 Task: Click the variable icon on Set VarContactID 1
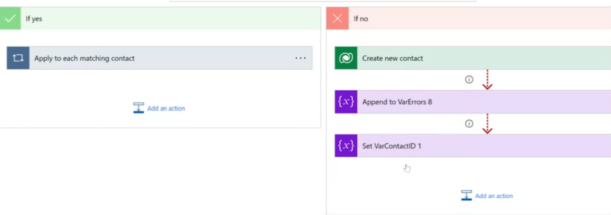pyautogui.click(x=346, y=146)
